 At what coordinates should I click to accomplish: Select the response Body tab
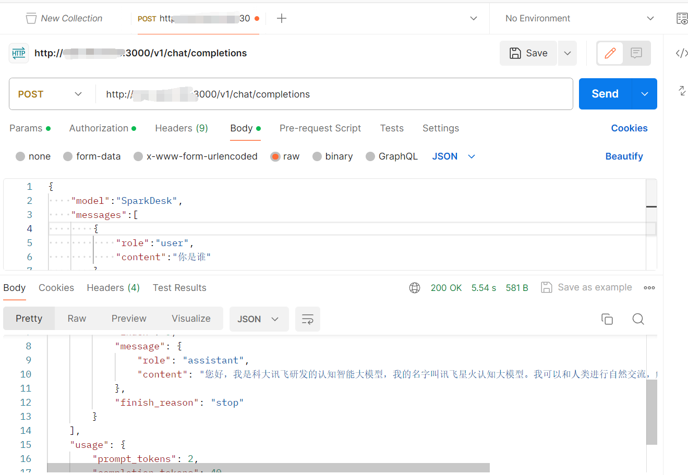(15, 288)
